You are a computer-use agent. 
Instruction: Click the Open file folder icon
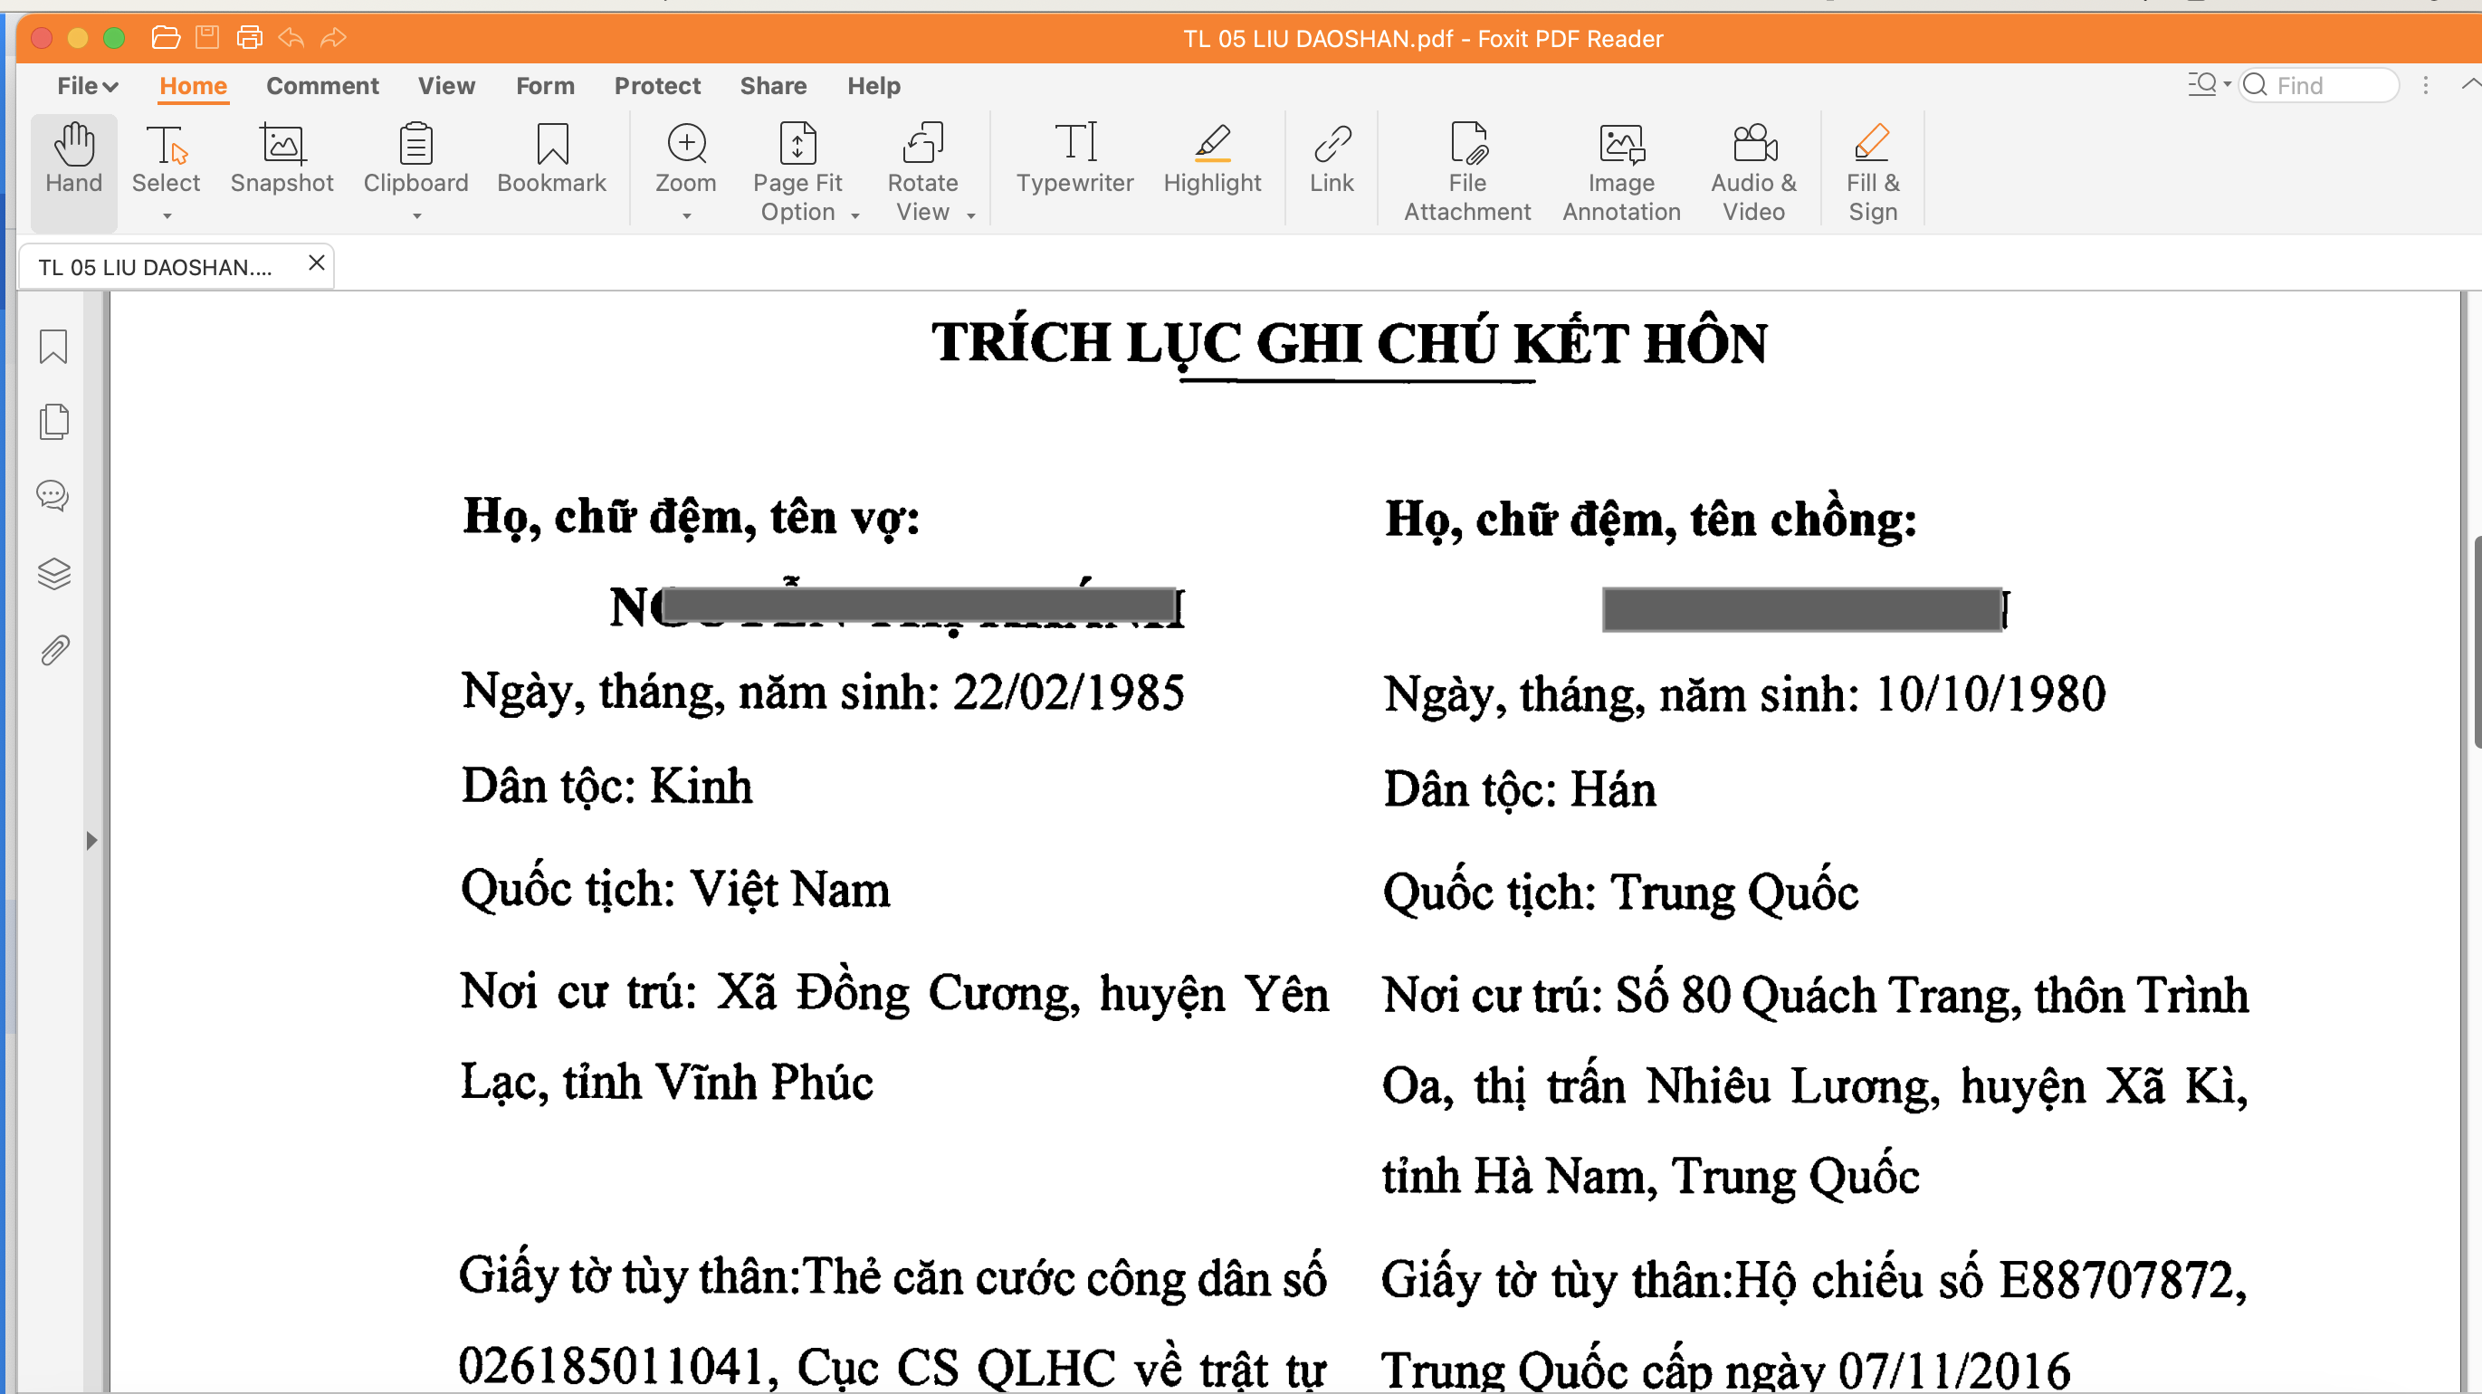tap(166, 38)
